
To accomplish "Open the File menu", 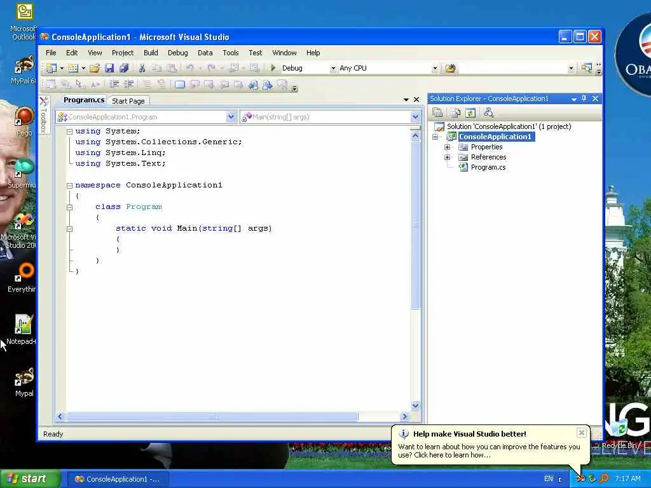I will point(51,53).
